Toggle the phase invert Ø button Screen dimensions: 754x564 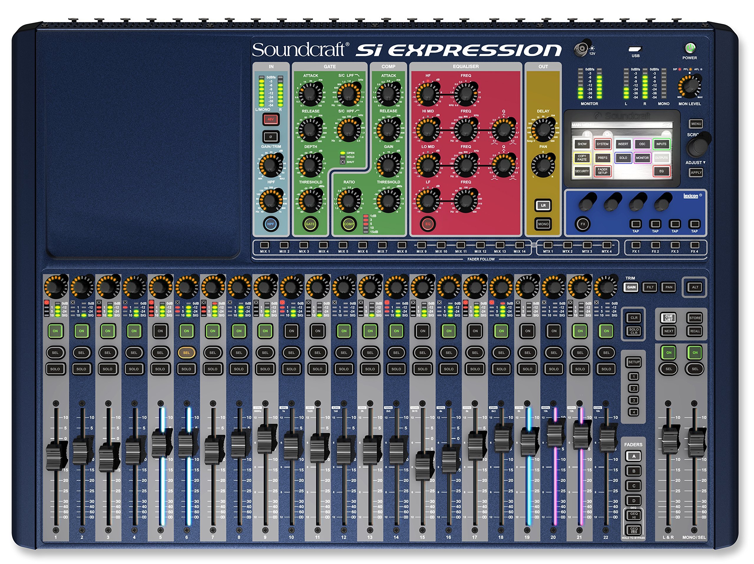[x=271, y=137]
